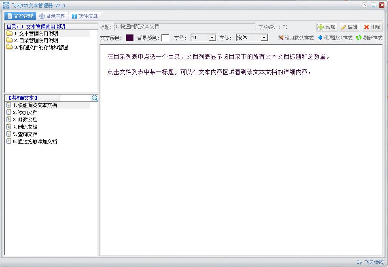Click the search magnifier icon in document list

tap(95, 98)
